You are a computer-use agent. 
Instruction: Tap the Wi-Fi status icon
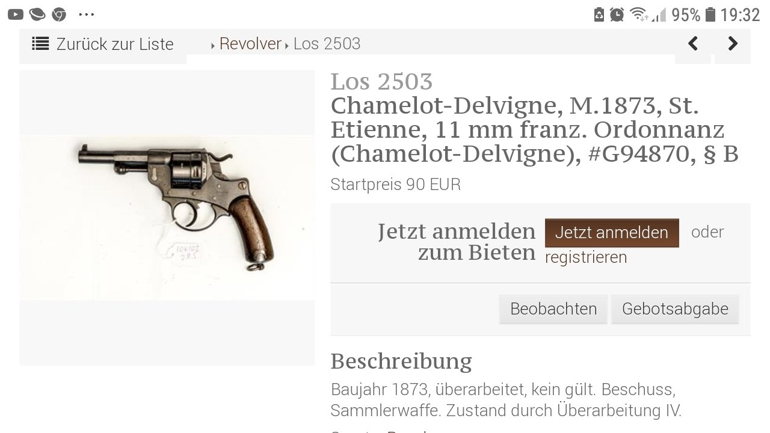click(x=639, y=14)
